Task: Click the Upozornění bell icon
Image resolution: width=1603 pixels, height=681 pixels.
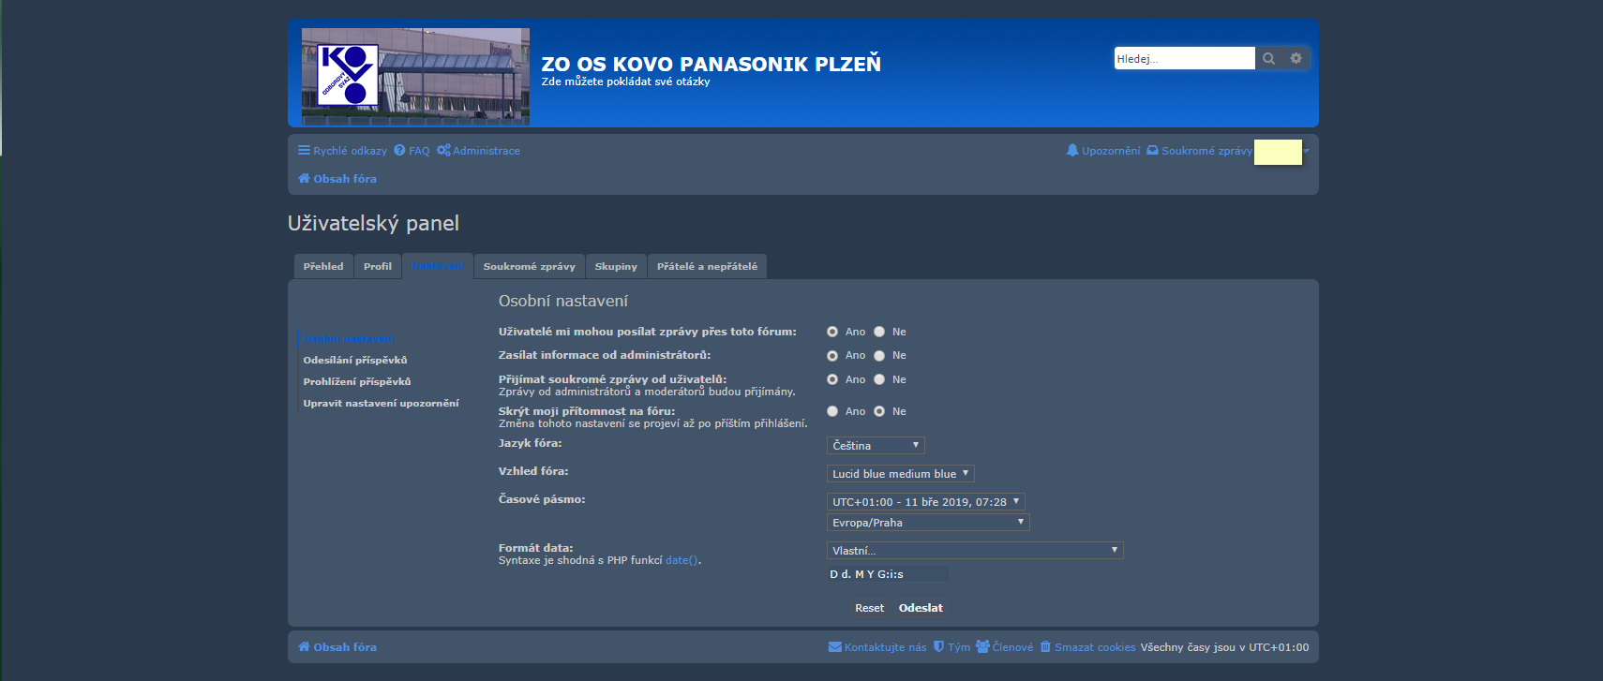Action: pos(1072,150)
